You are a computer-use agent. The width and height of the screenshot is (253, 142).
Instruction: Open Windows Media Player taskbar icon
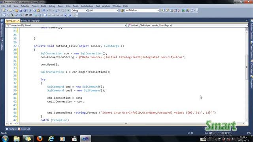pyautogui.click(x=62, y=138)
